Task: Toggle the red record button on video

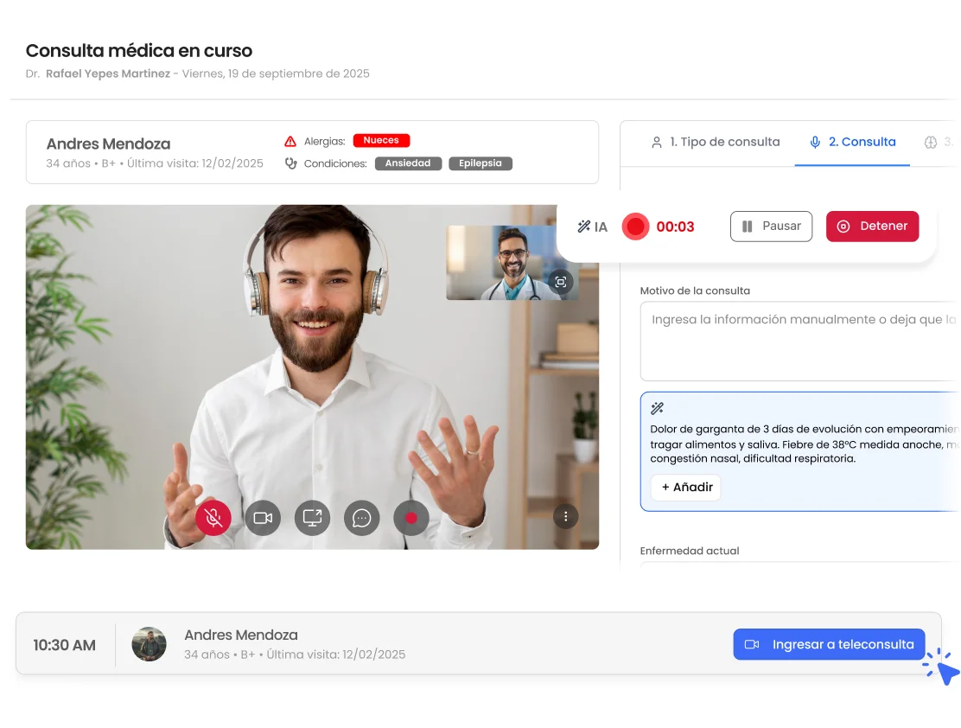Action: (411, 518)
